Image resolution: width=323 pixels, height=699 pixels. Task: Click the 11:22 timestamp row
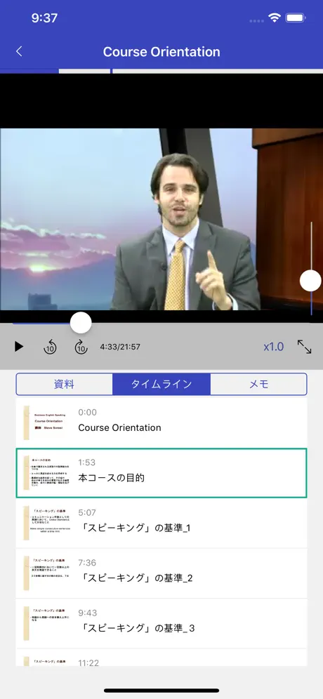pos(161,658)
